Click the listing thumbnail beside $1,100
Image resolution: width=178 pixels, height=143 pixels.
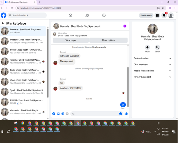click(x=54, y=34)
